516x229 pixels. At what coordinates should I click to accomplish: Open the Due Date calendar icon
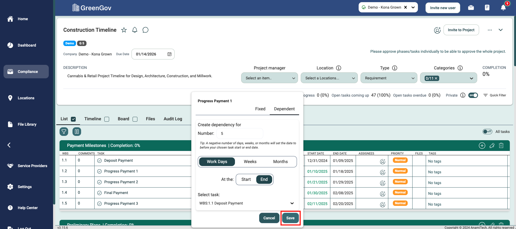click(169, 54)
